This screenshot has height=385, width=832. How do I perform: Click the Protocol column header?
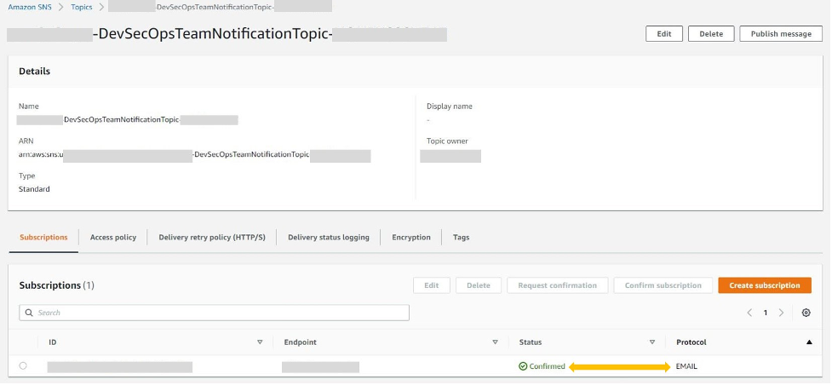(691, 342)
